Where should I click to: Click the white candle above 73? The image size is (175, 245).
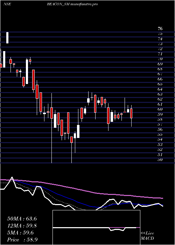[7, 38]
